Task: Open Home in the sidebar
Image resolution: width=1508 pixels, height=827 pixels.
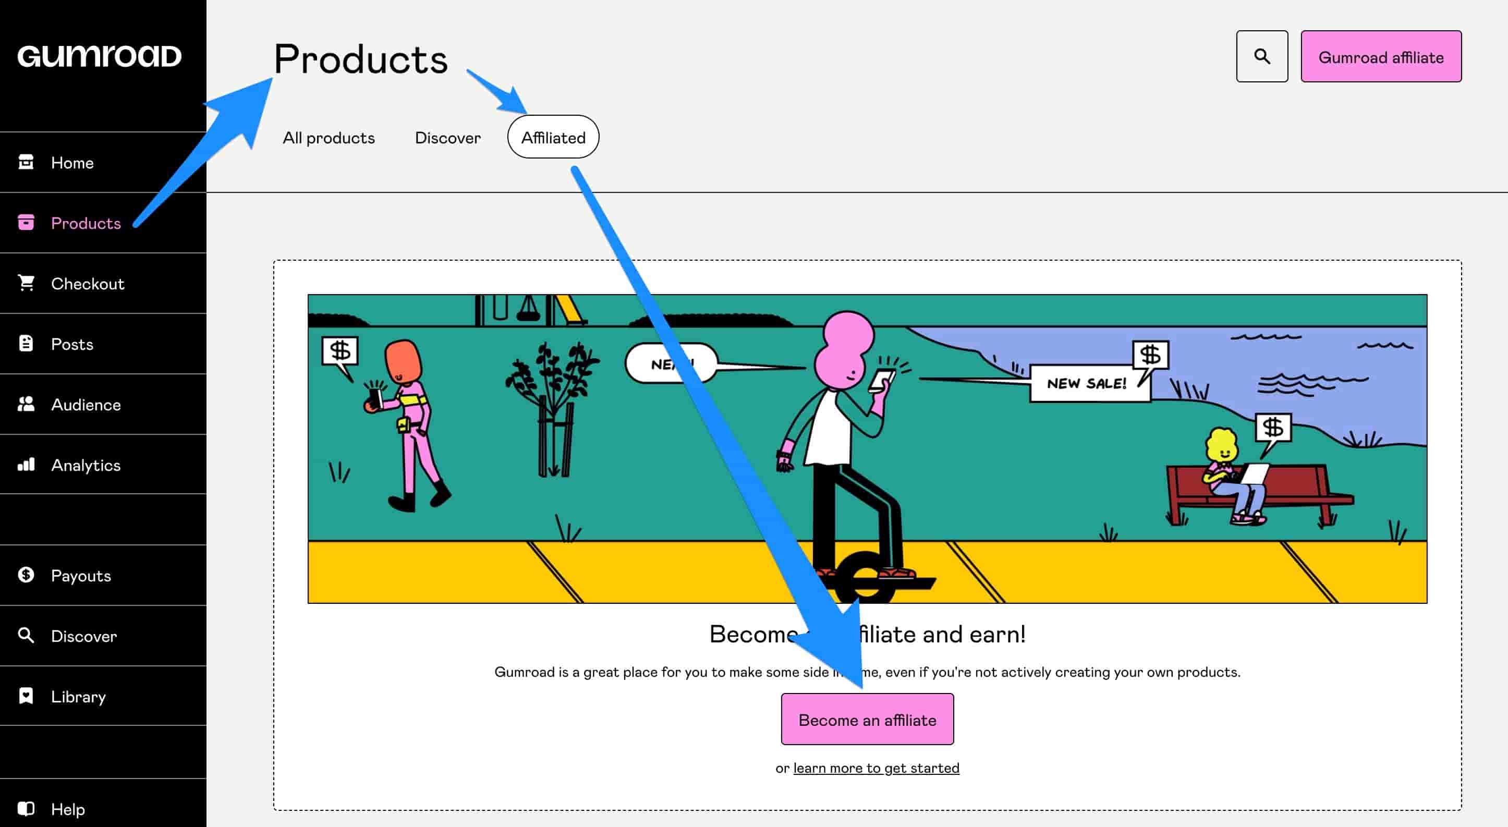Action: click(103, 162)
